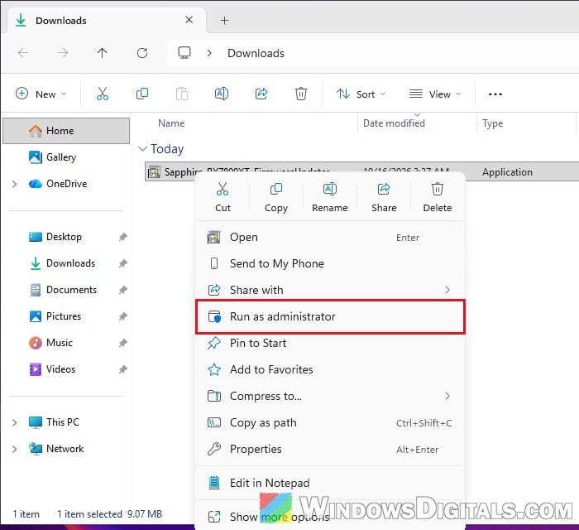Open the Compress to submenu

click(330, 396)
